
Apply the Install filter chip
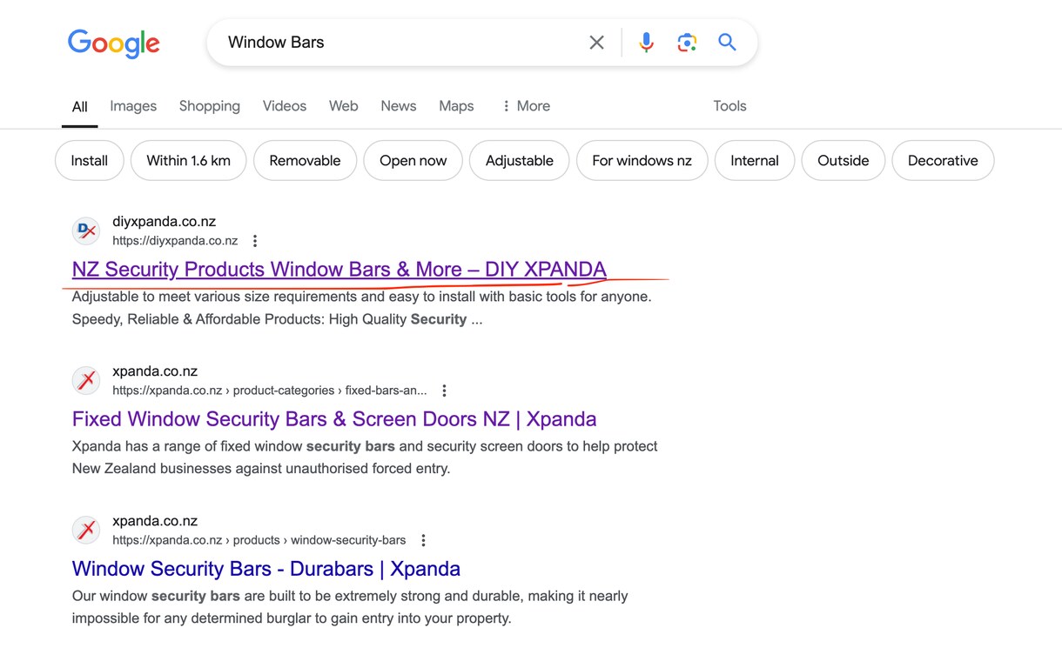point(90,161)
